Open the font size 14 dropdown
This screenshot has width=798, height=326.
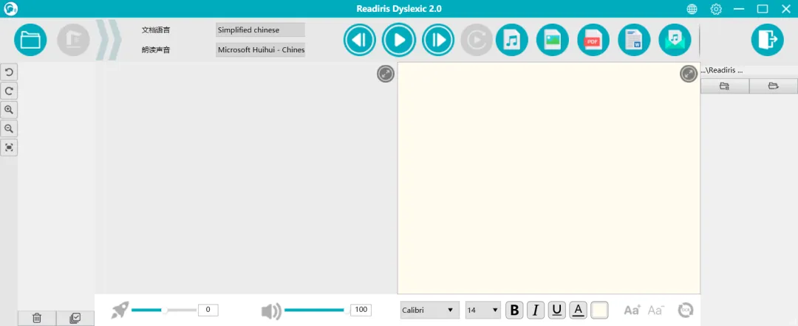pyautogui.click(x=483, y=310)
